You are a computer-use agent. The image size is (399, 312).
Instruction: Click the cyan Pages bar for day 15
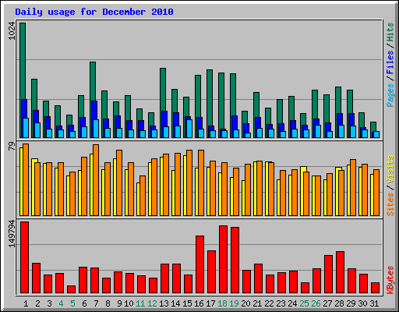click(x=189, y=129)
